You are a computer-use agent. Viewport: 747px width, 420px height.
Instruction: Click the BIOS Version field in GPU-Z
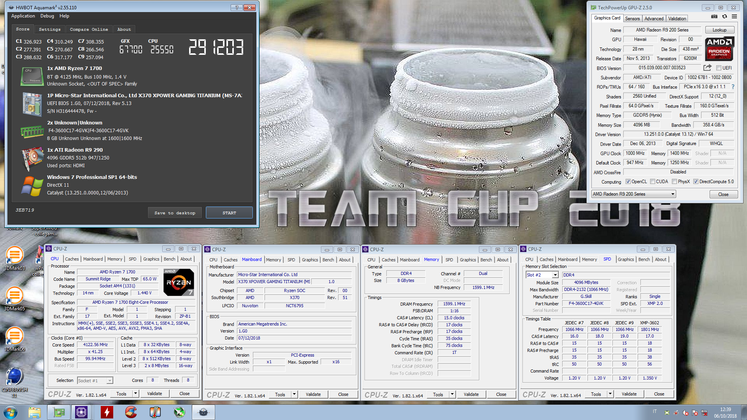pyautogui.click(x=662, y=68)
